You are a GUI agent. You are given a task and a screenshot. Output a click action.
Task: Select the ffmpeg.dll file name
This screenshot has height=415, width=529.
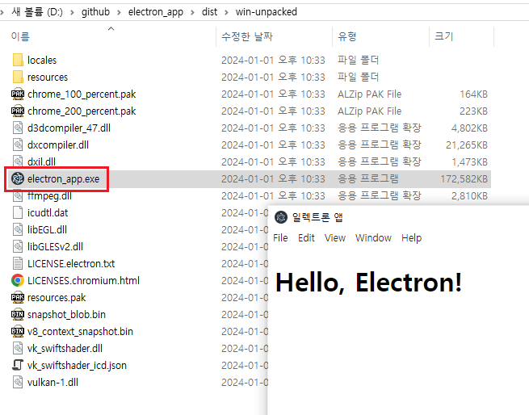pos(49,195)
